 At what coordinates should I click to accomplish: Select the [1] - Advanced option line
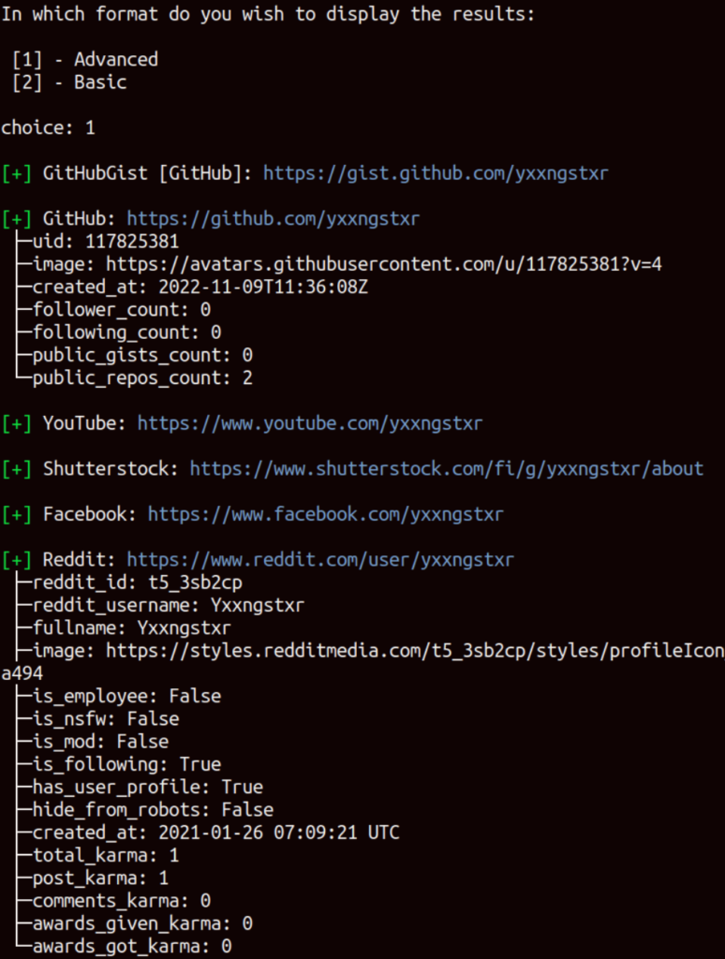85,59
